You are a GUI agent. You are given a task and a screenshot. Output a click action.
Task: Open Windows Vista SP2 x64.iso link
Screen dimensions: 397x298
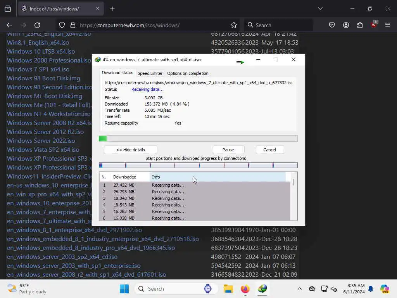coord(43,149)
